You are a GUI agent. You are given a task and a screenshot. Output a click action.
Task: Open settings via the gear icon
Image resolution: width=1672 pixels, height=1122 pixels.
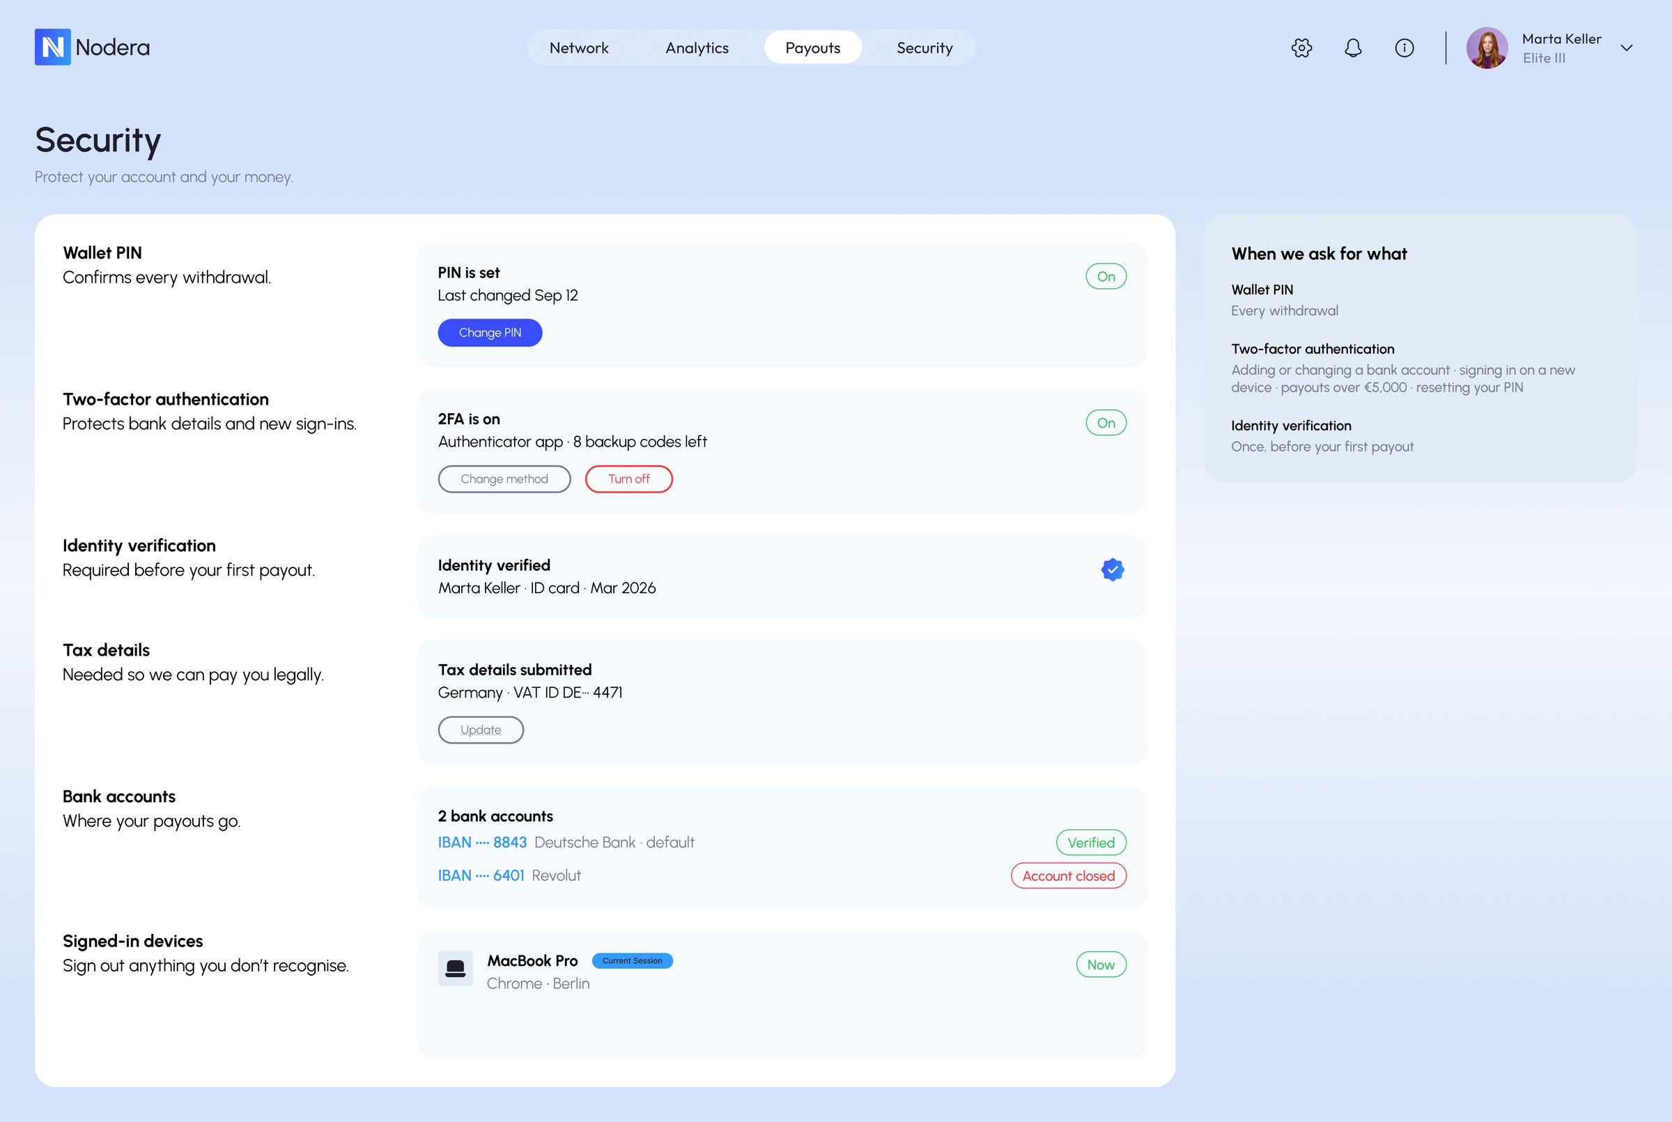click(x=1301, y=48)
